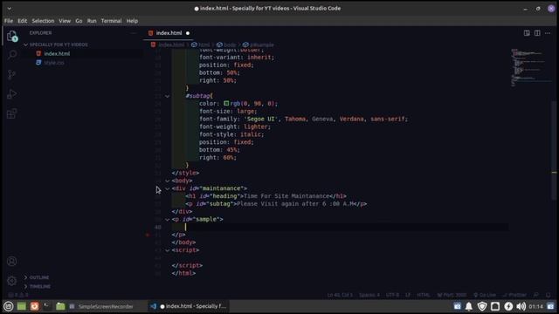
Task: Open the Extensions view
Action: [x=11, y=114]
